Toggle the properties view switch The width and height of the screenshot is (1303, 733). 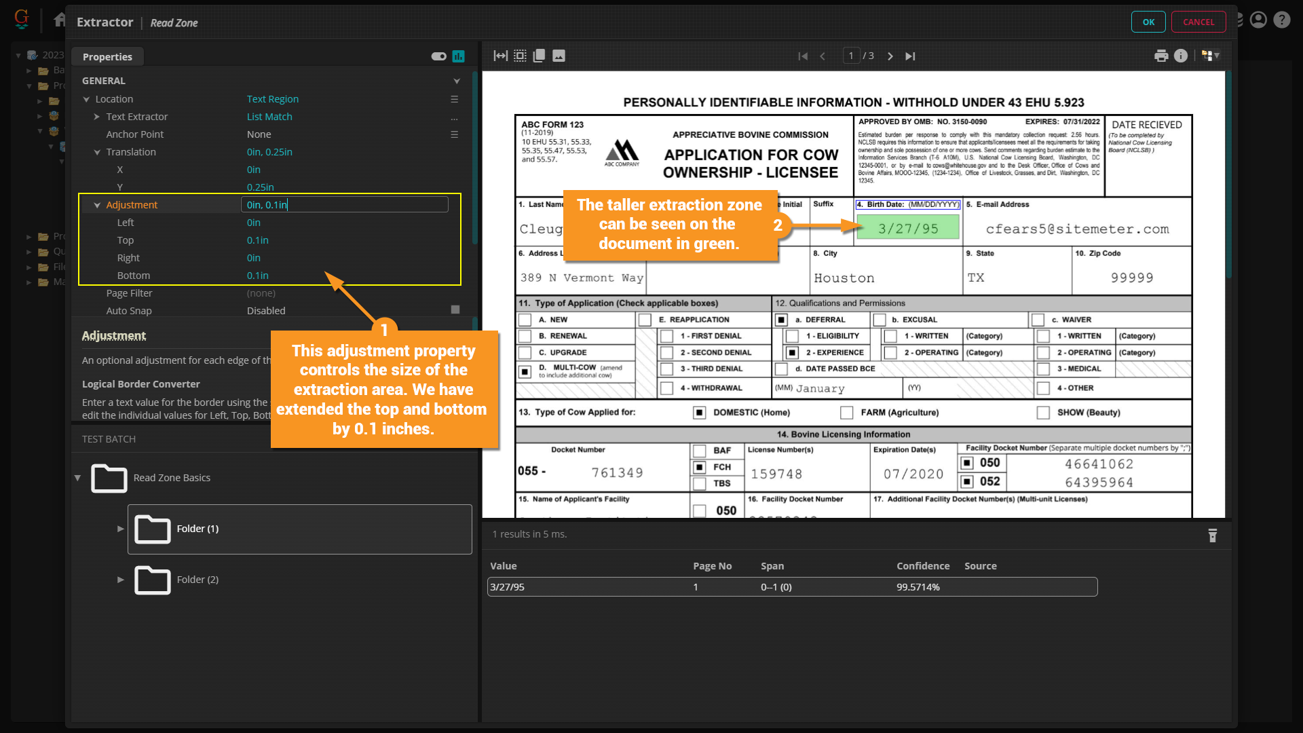[x=438, y=56]
